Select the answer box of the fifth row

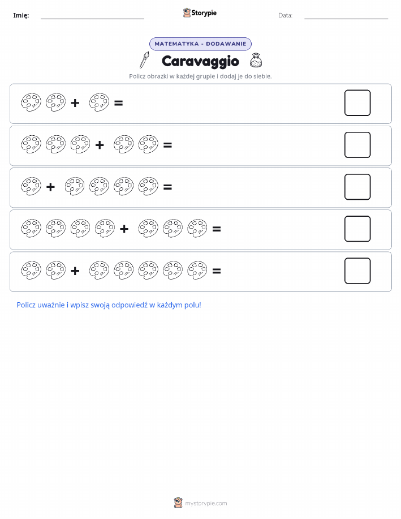[357, 271]
